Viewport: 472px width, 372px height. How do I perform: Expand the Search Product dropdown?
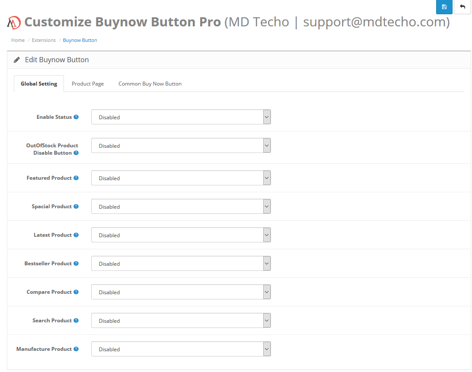tap(181, 321)
